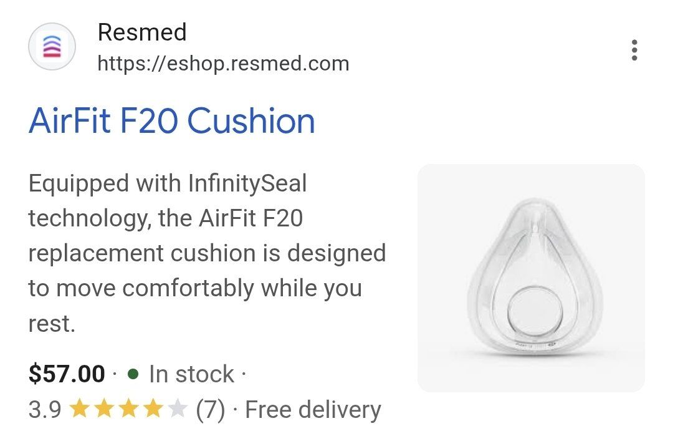The width and height of the screenshot is (673, 431).
Task: Click 'to move comfortably while you' line
Action: coord(195,289)
